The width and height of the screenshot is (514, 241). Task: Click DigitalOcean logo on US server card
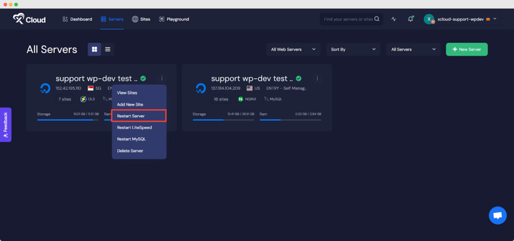(200, 89)
